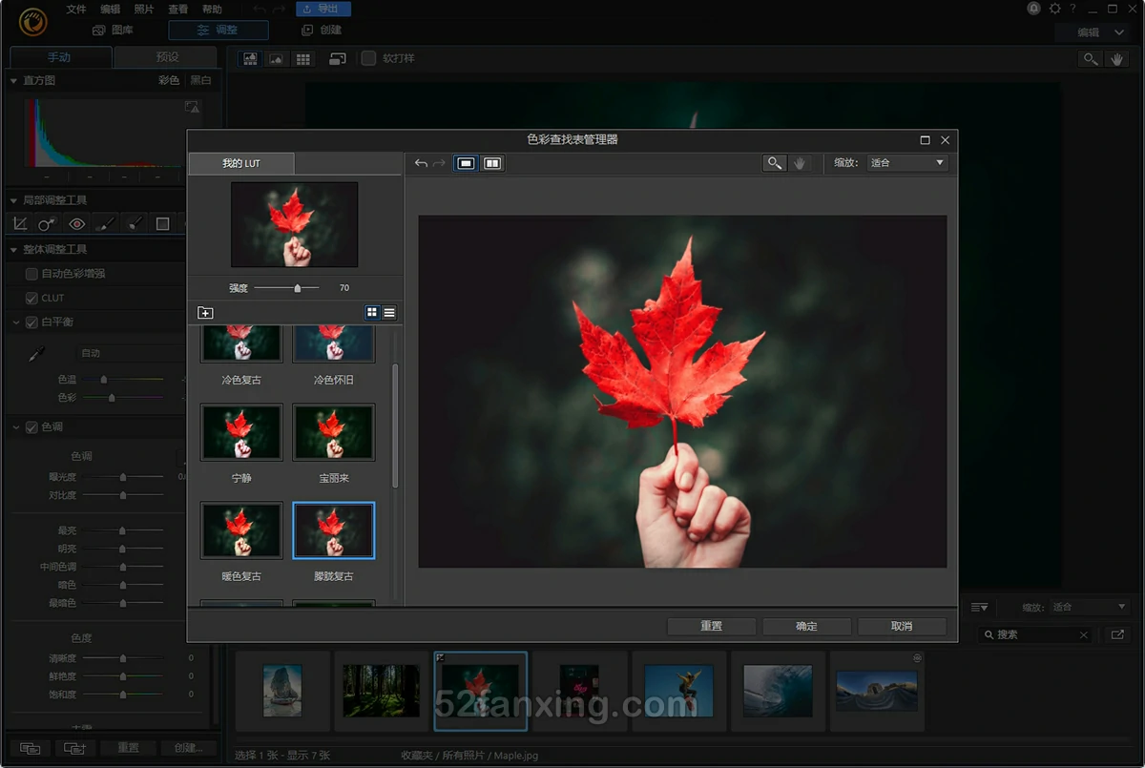Select gradient mask square tool
Viewport: 1145px width, 768px height.
[x=163, y=224]
